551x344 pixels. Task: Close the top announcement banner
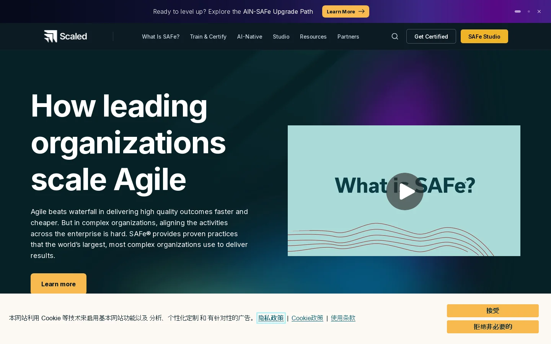pos(539,11)
